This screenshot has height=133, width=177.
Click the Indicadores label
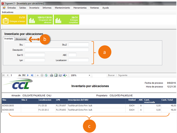8,12
